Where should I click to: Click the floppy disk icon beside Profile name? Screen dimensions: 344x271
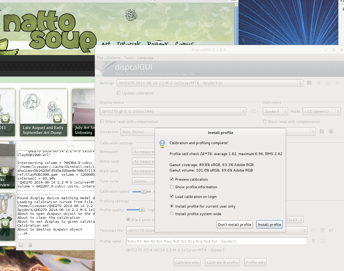[x=323, y=241]
